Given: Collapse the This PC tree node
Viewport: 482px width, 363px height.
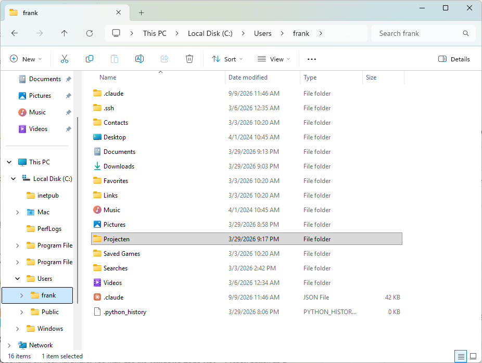Looking at the screenshot, I should tap(9, 162).
